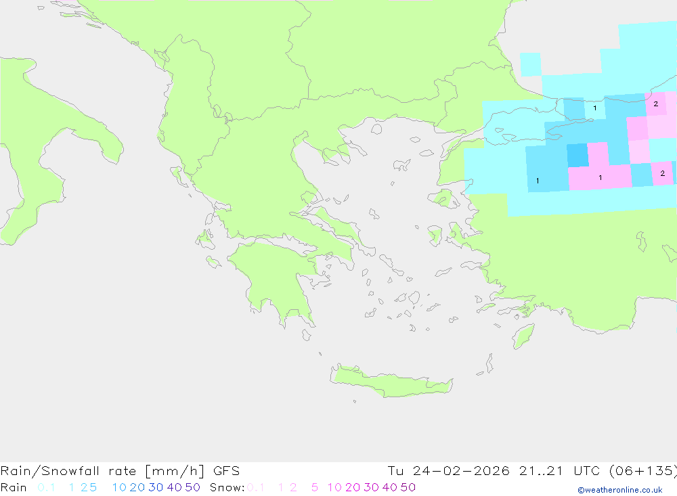This screenshot has width=677, height=496.
Task: Select the 0.1 value in Snow legend
Action: [x=256, y=487]
